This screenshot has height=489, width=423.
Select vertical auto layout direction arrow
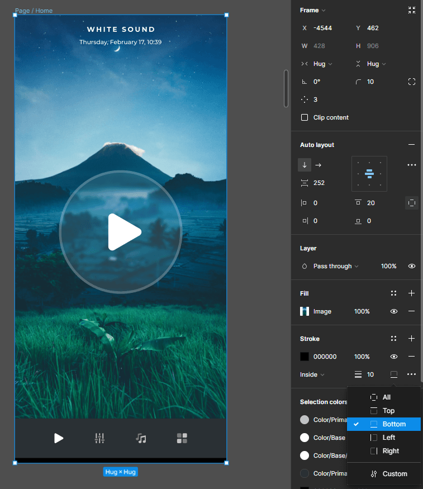click(305, 165)
